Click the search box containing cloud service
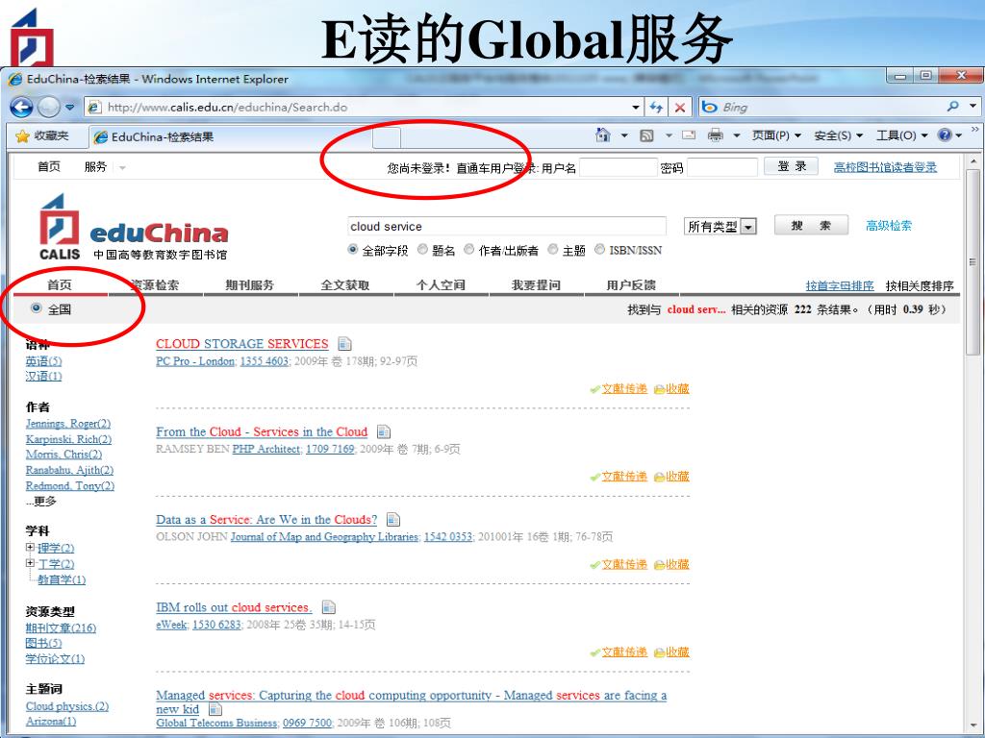Viewport: 985px width, 738px height. [x=507, y=227]
